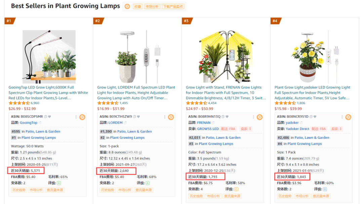This screenshot has height=204, width=363.
Task: Open three-dot menu on yadoker card
Action: click(342, 117)
